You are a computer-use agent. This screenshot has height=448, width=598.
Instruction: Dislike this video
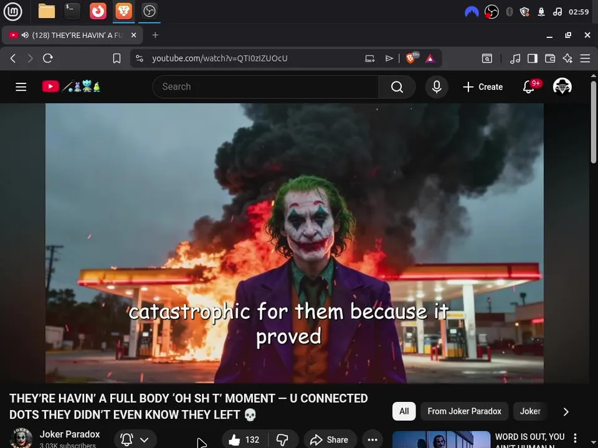[283, 440]
